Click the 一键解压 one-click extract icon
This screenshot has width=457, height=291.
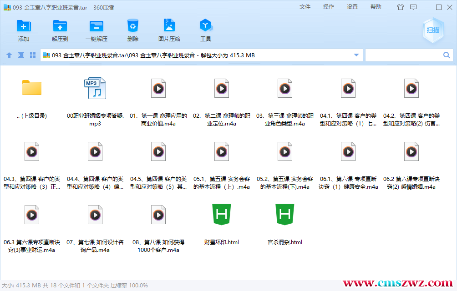point(96,29)
